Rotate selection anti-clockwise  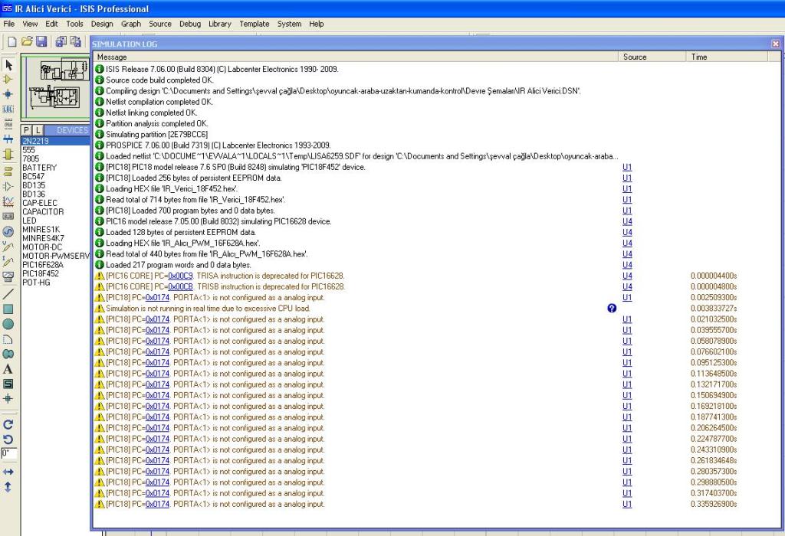click(x=8, y=439)
